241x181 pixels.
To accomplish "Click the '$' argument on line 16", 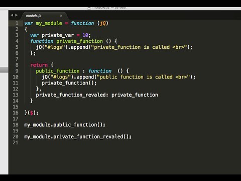I will coord(32,113).
